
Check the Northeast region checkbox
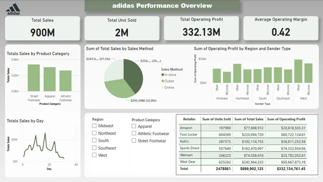pos(94,133)
